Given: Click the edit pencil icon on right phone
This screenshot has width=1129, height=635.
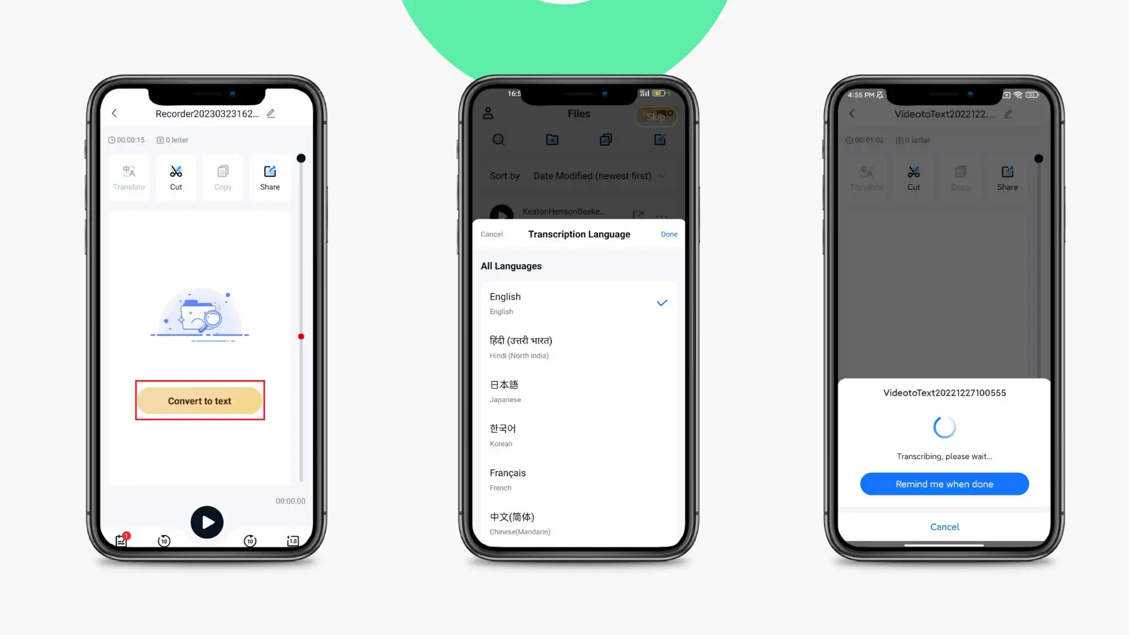Looking at the screenshot, I should pos(1009,114).
